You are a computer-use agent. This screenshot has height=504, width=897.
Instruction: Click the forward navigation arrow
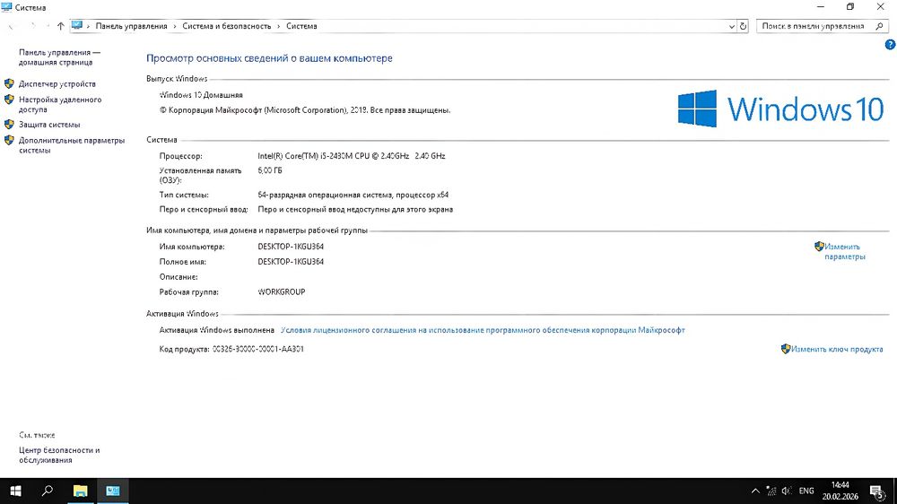(x=32, y=26)
